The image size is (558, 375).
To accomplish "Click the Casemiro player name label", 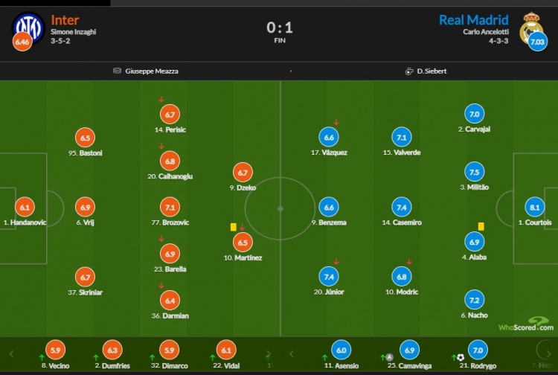I will 402,222.
